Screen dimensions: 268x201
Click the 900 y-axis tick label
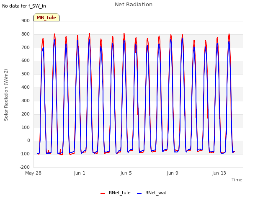point(26,21)
